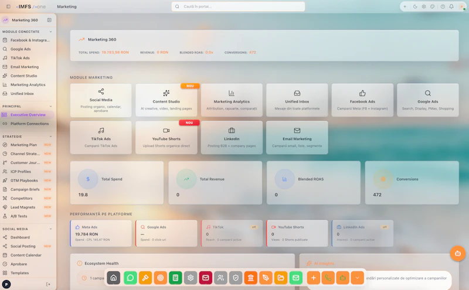
Task: Open the red mail dock icon
Action: 206,278
